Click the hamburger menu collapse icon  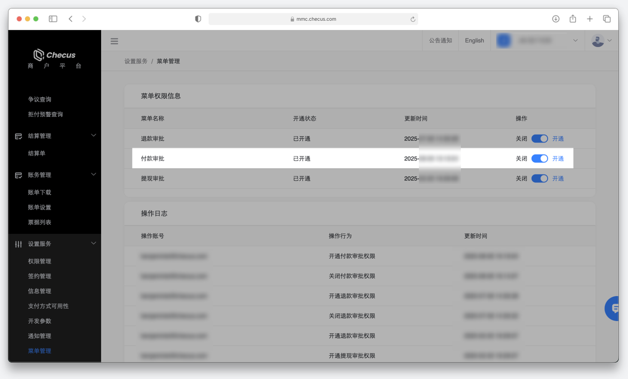(114, 41)
